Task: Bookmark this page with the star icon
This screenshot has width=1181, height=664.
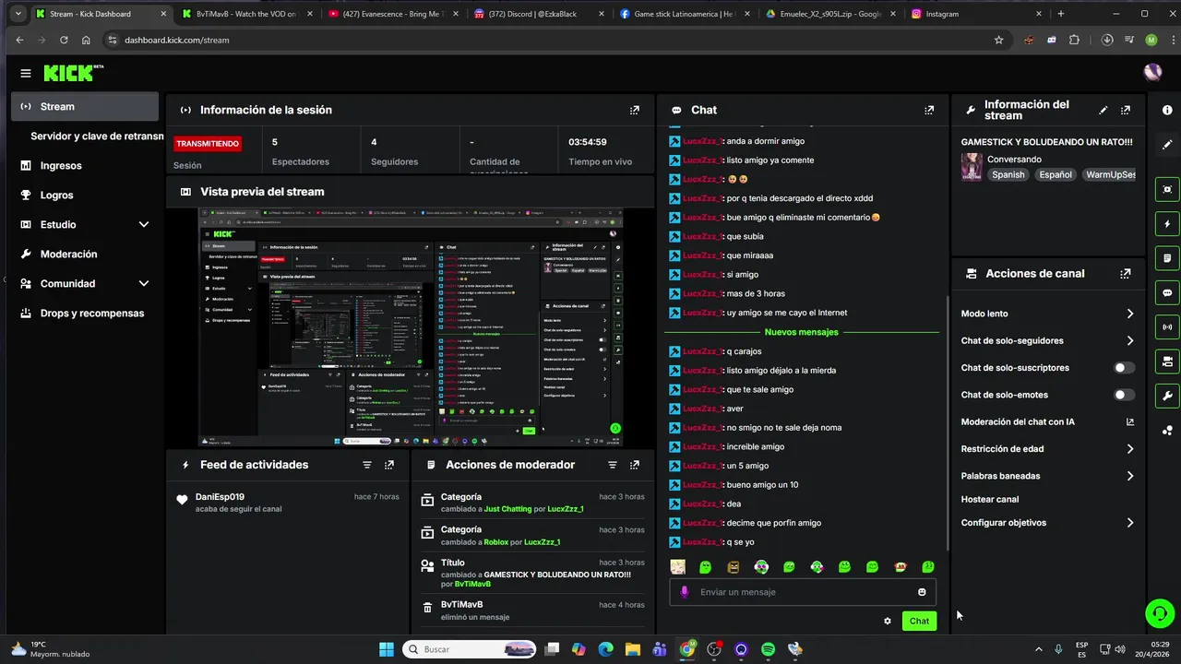Action: [x=998, y=40]
